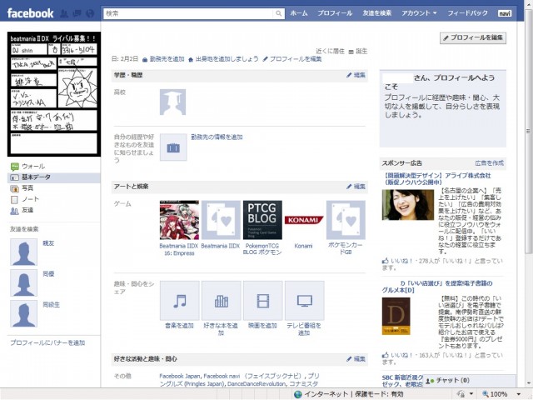Click the internet zone globe in status bar
The image size is (533, 400).
(298, 394)
